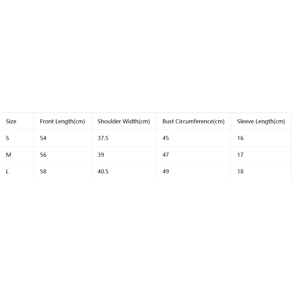Click the front length value 58
The height and width of the screenshot is (292, 292).
tap(43, 171)
